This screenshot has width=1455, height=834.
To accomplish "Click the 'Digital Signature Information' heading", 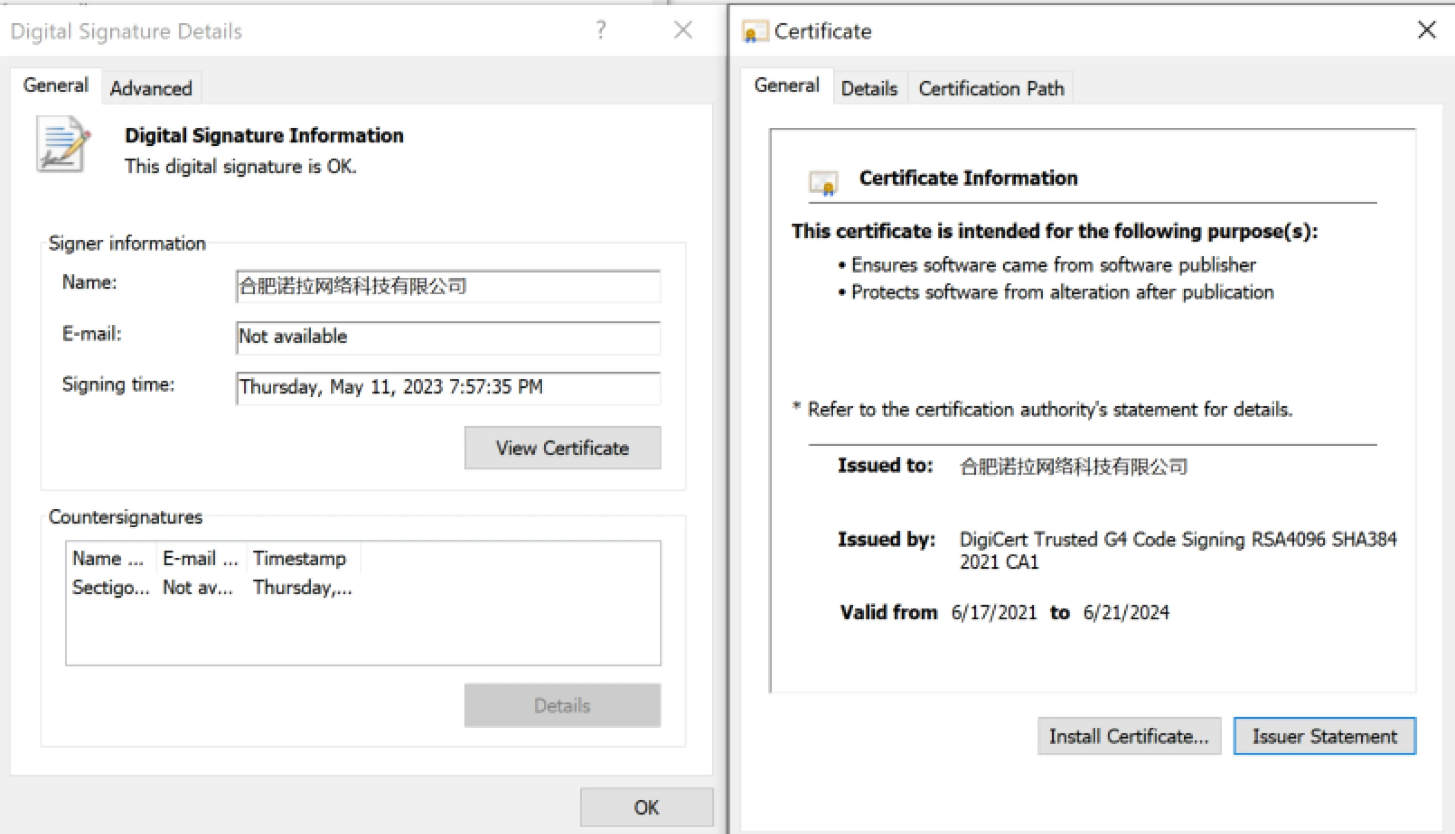I will coord(264,135).
